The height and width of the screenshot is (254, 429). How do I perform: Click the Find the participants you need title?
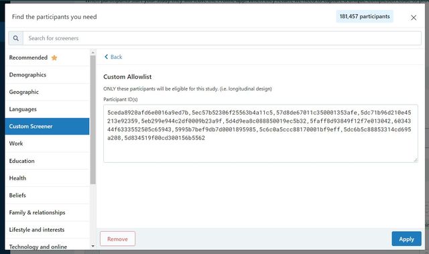pos(54,17)
